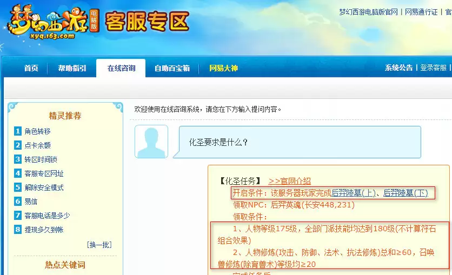The image size is (452, 275).
Task: Click the 欢迎使用在线咨询系统 welcome message
Action: click(x=208, y=109)
